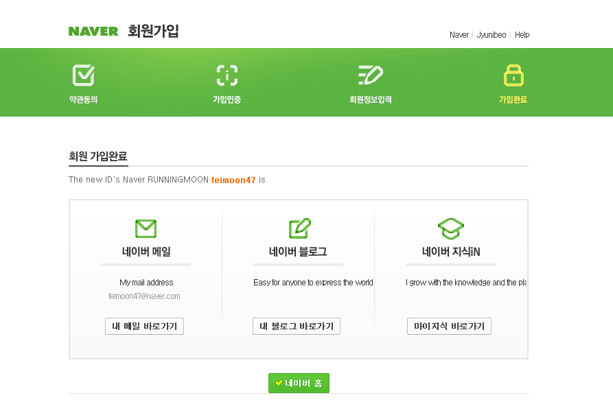Click the 네이버 지식iN graduation cap icon
This screenshot has height=402, width=613.
tap(451, 228)
